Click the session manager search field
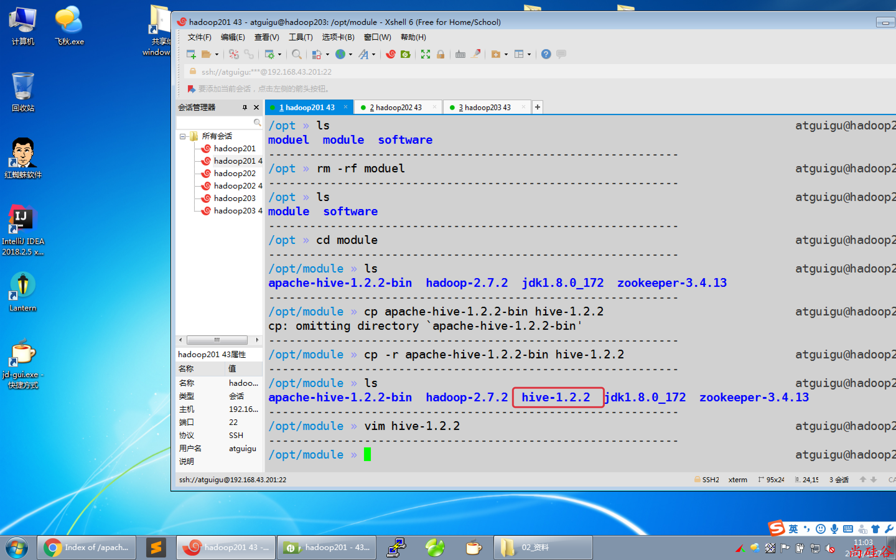 click(219, 122)
